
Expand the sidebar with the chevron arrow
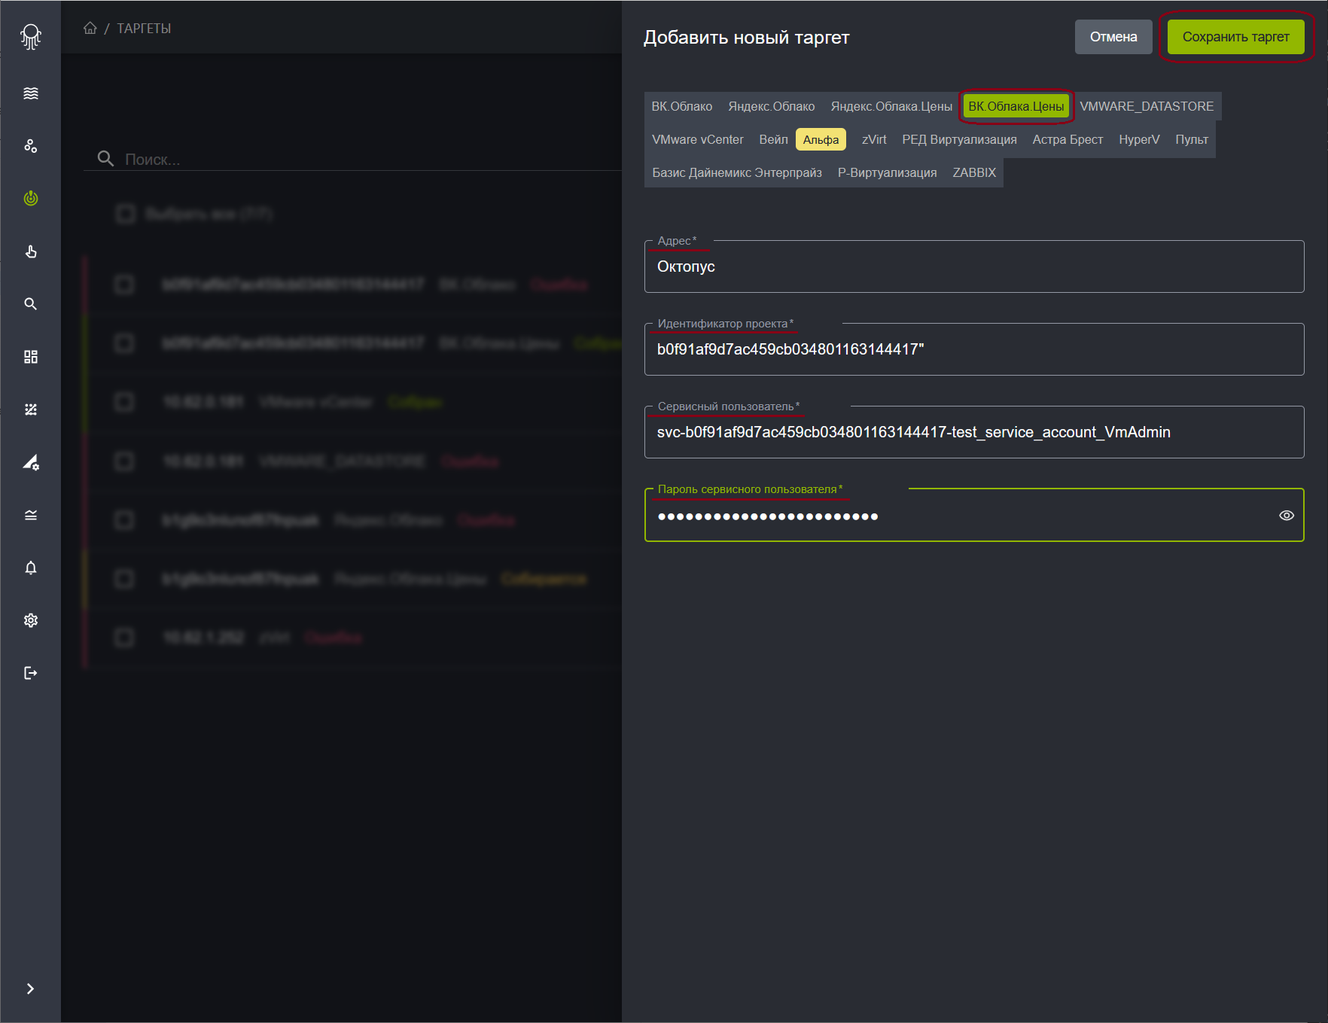[30, 988]
